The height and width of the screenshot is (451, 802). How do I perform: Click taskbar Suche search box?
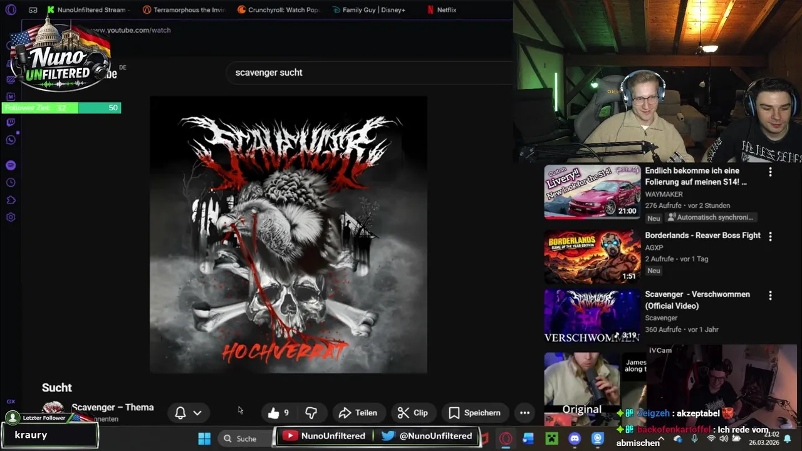(x=246, y=438)
